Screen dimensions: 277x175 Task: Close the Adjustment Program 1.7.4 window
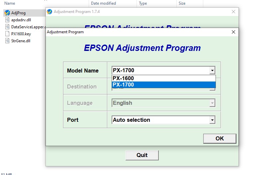[x=233, y=12]
